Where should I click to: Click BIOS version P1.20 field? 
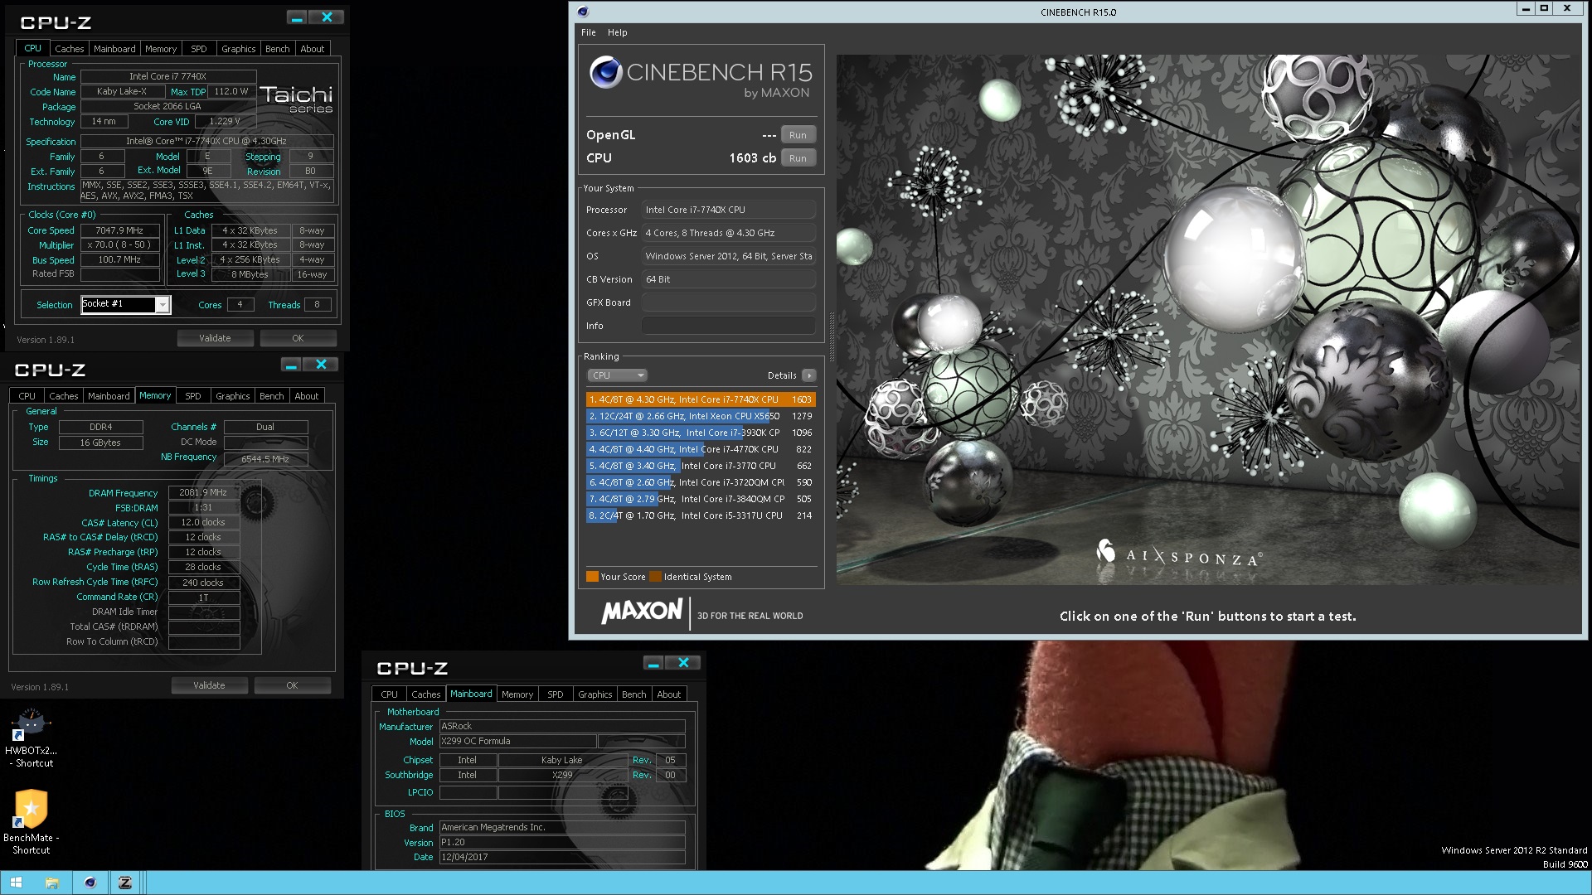562,842
